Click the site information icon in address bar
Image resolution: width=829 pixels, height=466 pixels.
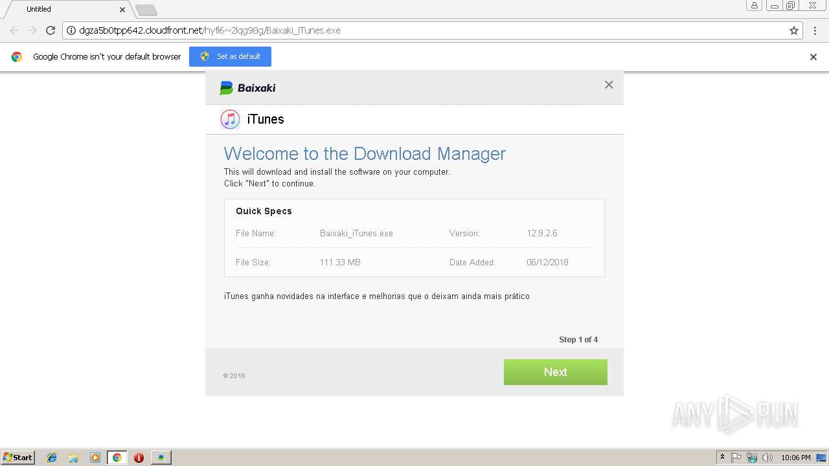click(x=71, y=30)
